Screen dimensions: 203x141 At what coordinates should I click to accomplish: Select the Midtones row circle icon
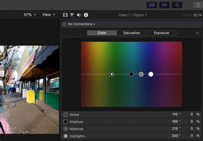pyautogui.click(x=66, y=129)
